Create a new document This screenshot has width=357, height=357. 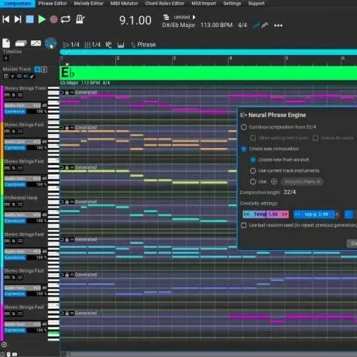coord(6,43)
